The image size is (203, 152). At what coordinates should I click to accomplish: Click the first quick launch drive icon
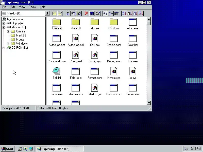[x=20, y=149]
